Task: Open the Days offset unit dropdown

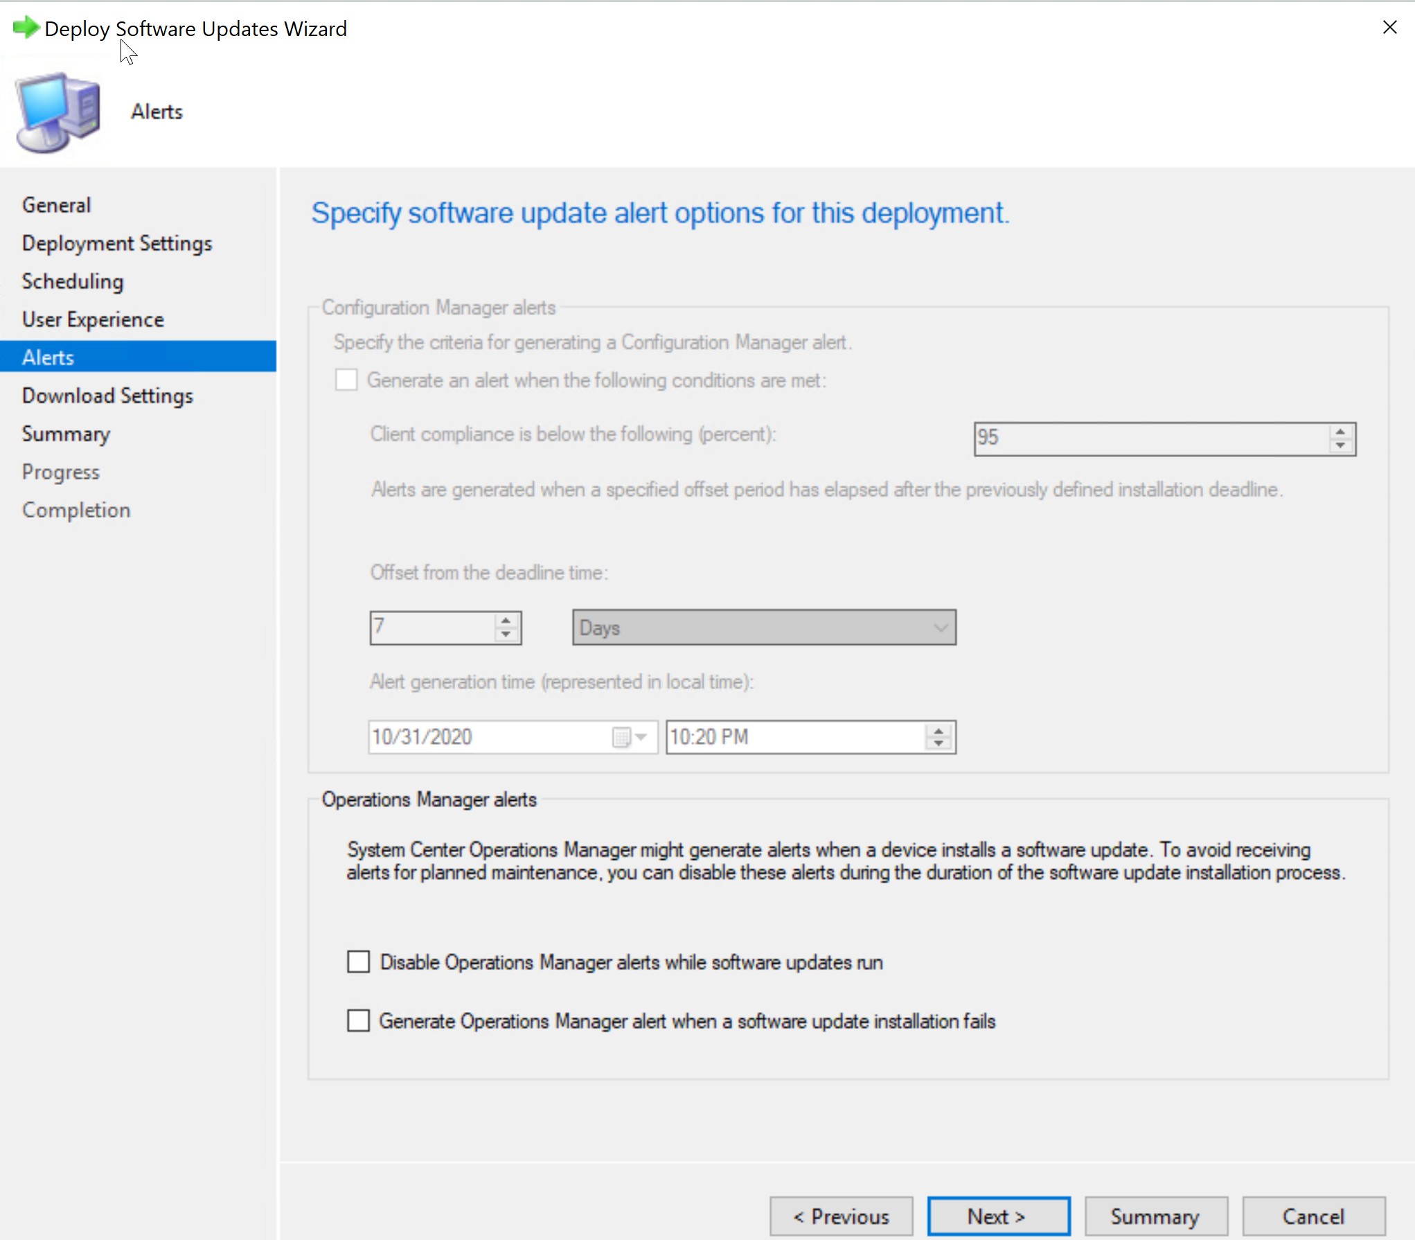Action: 940,628
